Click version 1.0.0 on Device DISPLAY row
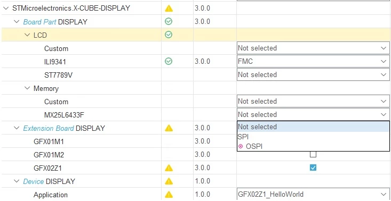The width and height of the screenshot is (391, 201). pos(202,181)
